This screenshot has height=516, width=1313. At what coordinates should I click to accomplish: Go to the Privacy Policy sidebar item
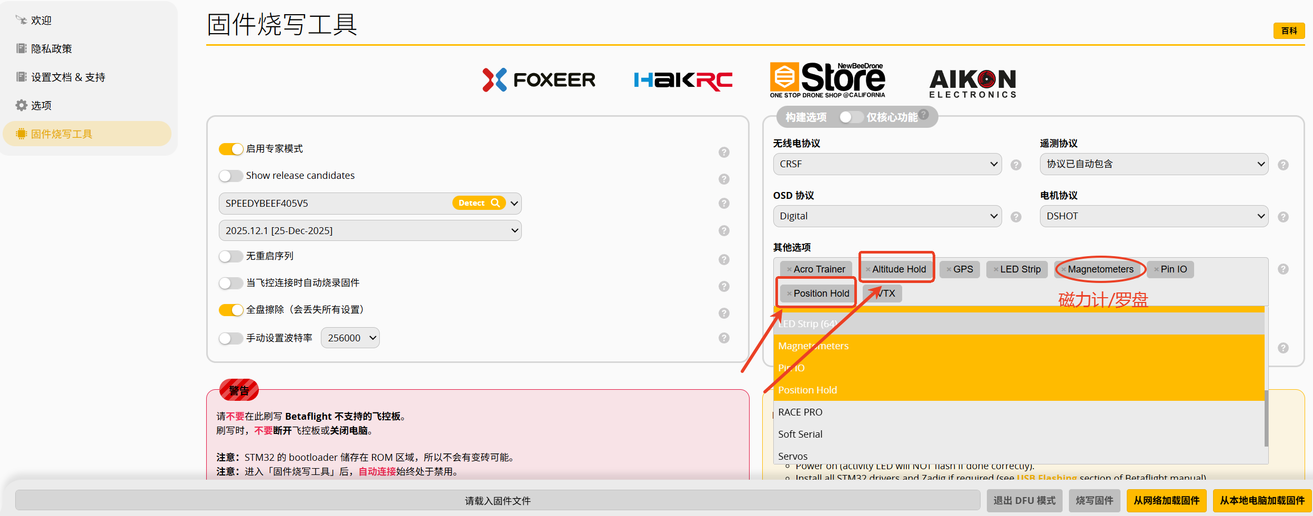(x=51, y=49)
